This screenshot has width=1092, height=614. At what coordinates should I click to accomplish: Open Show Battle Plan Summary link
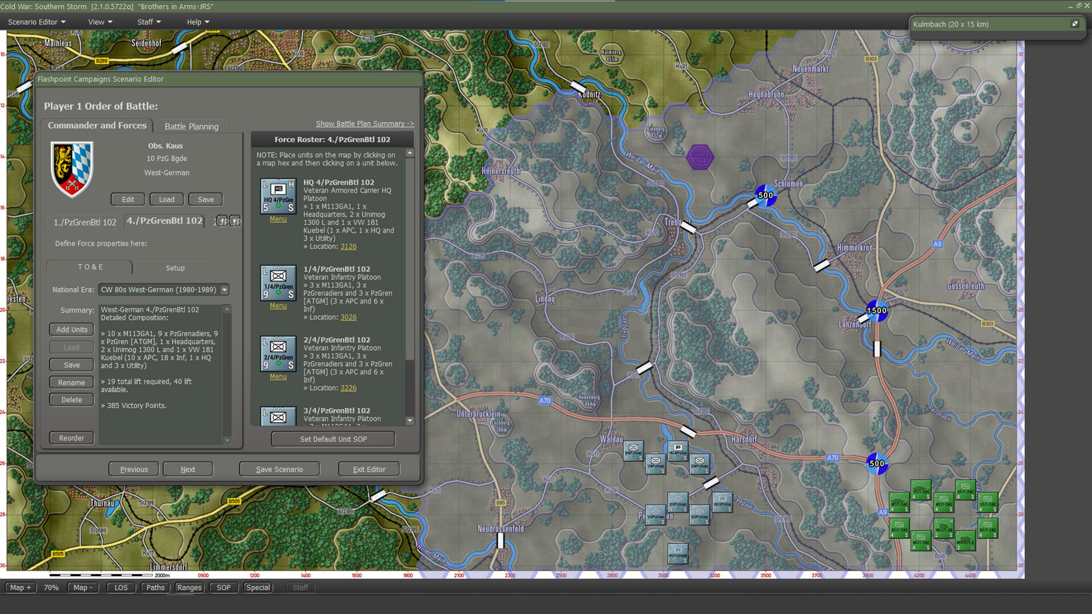coord(365,123)
